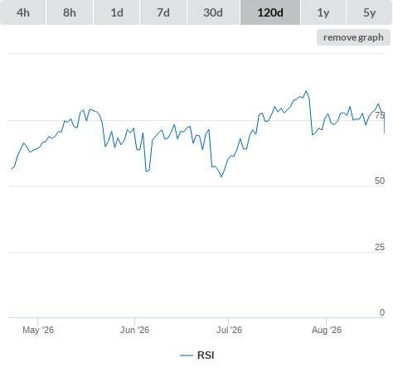Image resolution: width=393 pixels, height=377 pixels.
Task: Click the RSI low point before July
Action: tap(221, 176)
